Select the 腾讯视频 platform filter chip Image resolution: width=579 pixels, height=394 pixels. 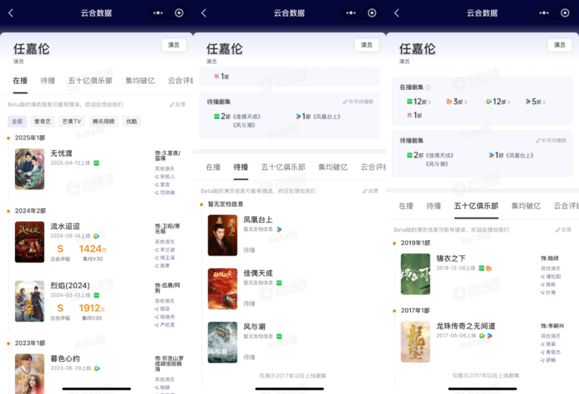coord(103,121)
